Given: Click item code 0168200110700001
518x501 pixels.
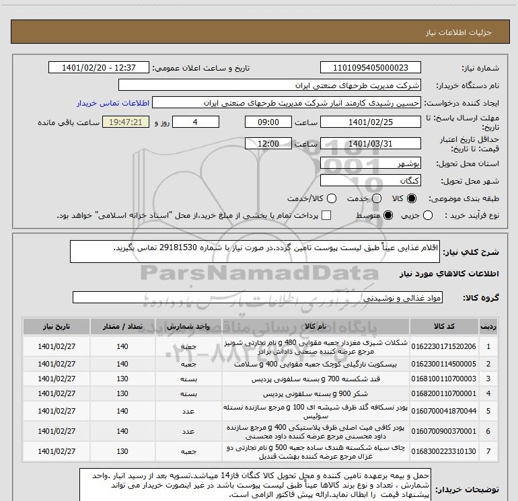Looking at the screenshot, I should pyautogui.click(x=444, y=393).
